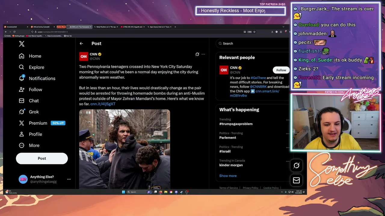This screenshot has height=216, width=385.
Task: Open File Explorer from the taskbar
Action: click(166, 192)
